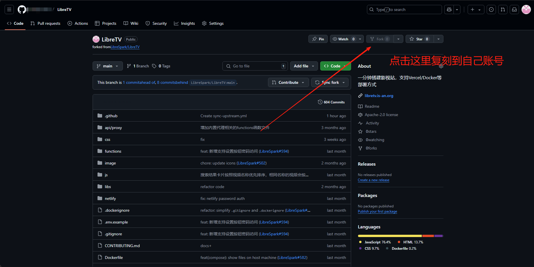Open the notifications inbox icon
The width and height of the screenshot is (534, 267).
point(514,10)
